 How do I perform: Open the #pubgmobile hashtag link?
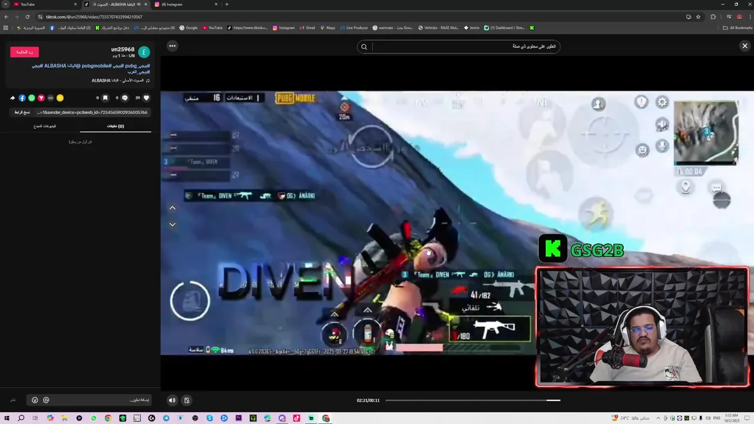pos(95,66)
